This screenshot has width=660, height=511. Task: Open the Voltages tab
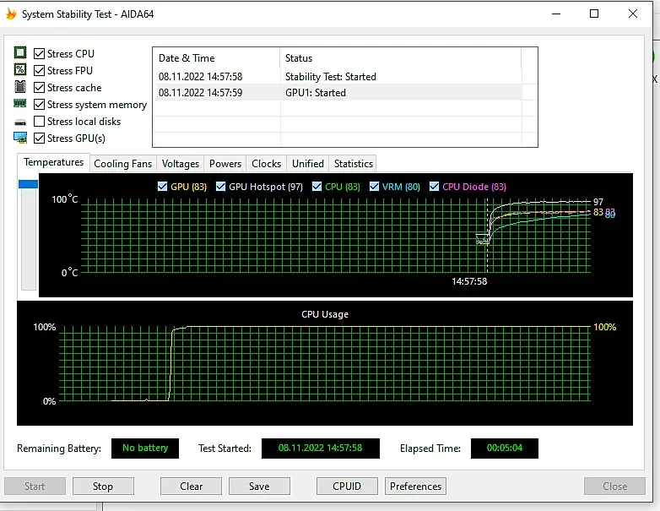tap(180, 164)
